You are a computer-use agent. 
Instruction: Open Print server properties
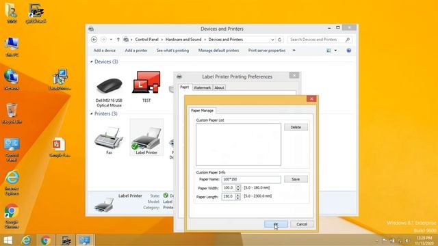tap(267, 51)
